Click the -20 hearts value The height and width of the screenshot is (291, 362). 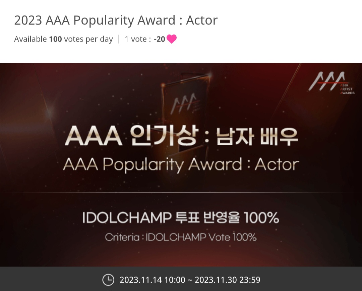click(160, 39)
